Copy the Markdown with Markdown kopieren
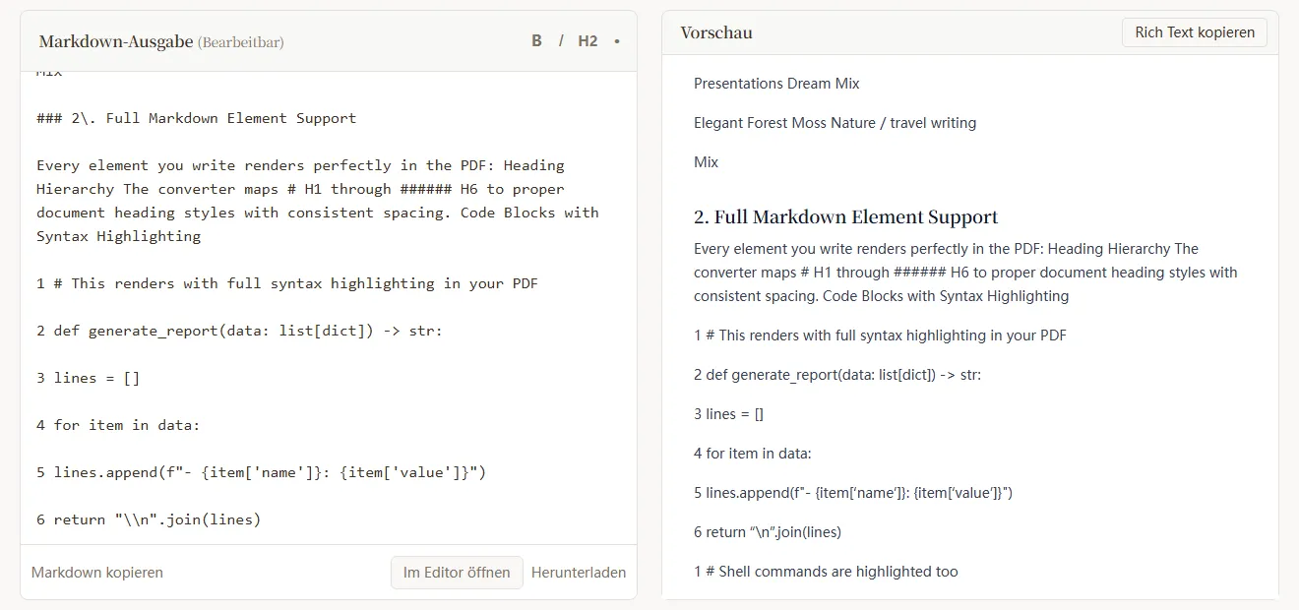The width and height of the screenshot is (1299, 610). click(97, 573)
